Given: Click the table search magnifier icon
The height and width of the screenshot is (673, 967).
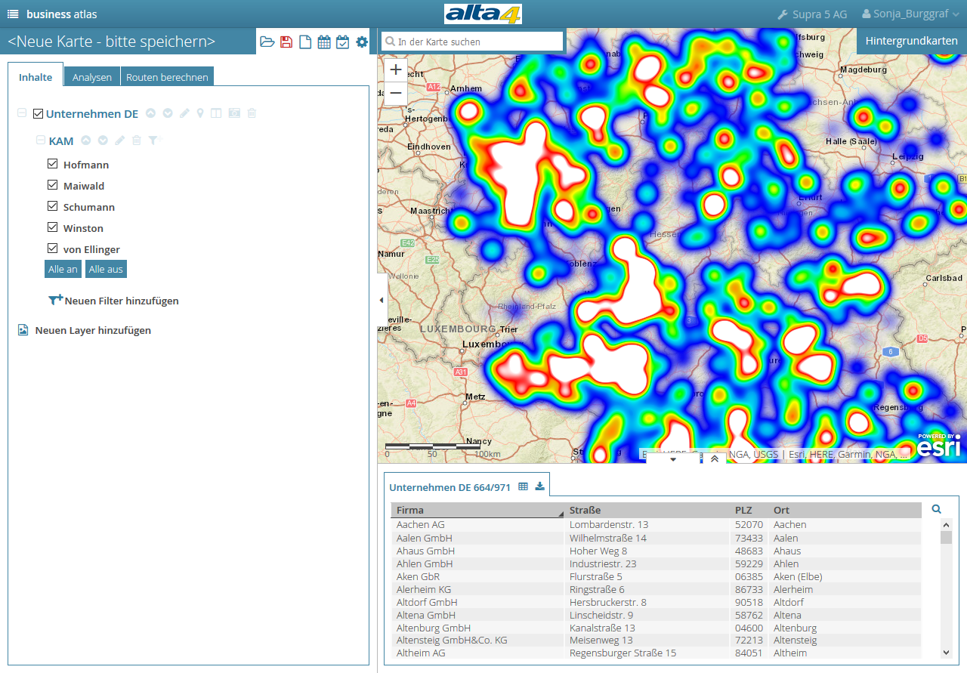Looking at the screenshot, I should click(x=937, y=510).
